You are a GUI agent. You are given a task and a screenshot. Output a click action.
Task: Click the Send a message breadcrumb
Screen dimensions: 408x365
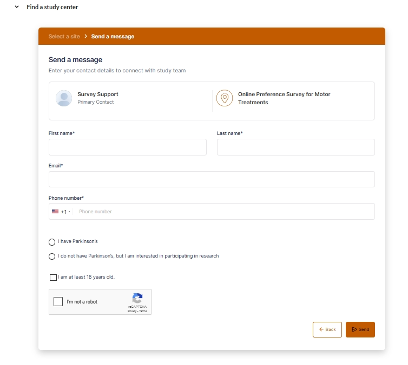(x=113, y=37)
